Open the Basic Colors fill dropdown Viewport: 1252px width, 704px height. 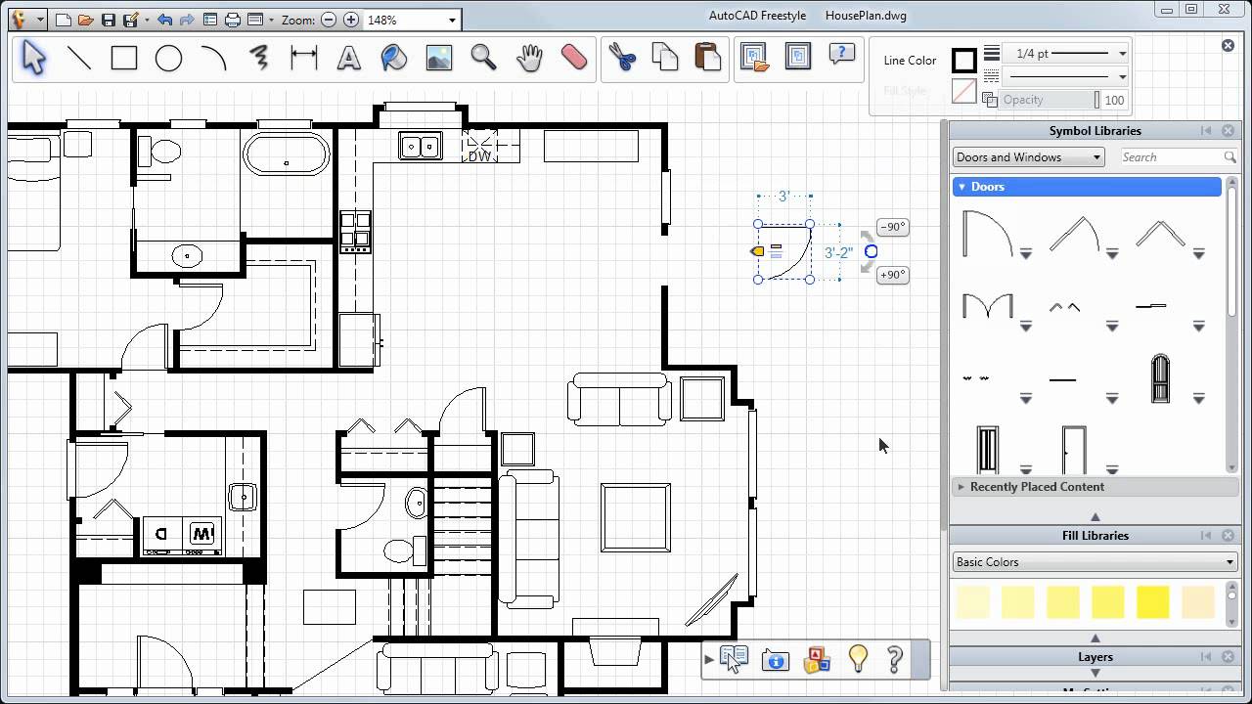(1093, 561)
